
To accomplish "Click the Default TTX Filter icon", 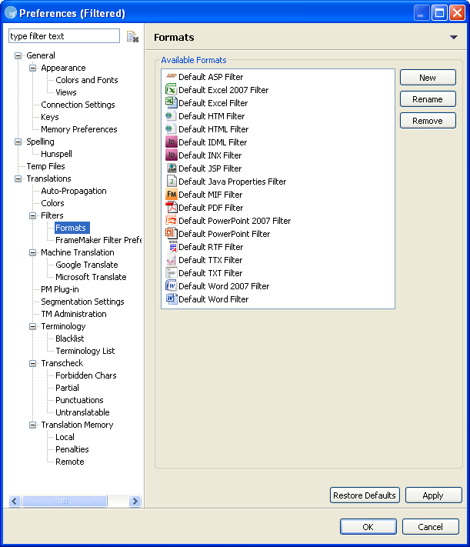I will click(171, 259).
